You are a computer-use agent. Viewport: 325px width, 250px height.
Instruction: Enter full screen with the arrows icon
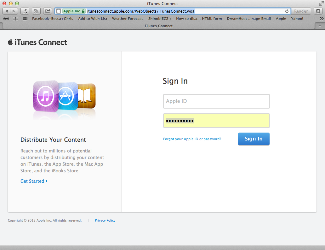[x=321, y=3]
